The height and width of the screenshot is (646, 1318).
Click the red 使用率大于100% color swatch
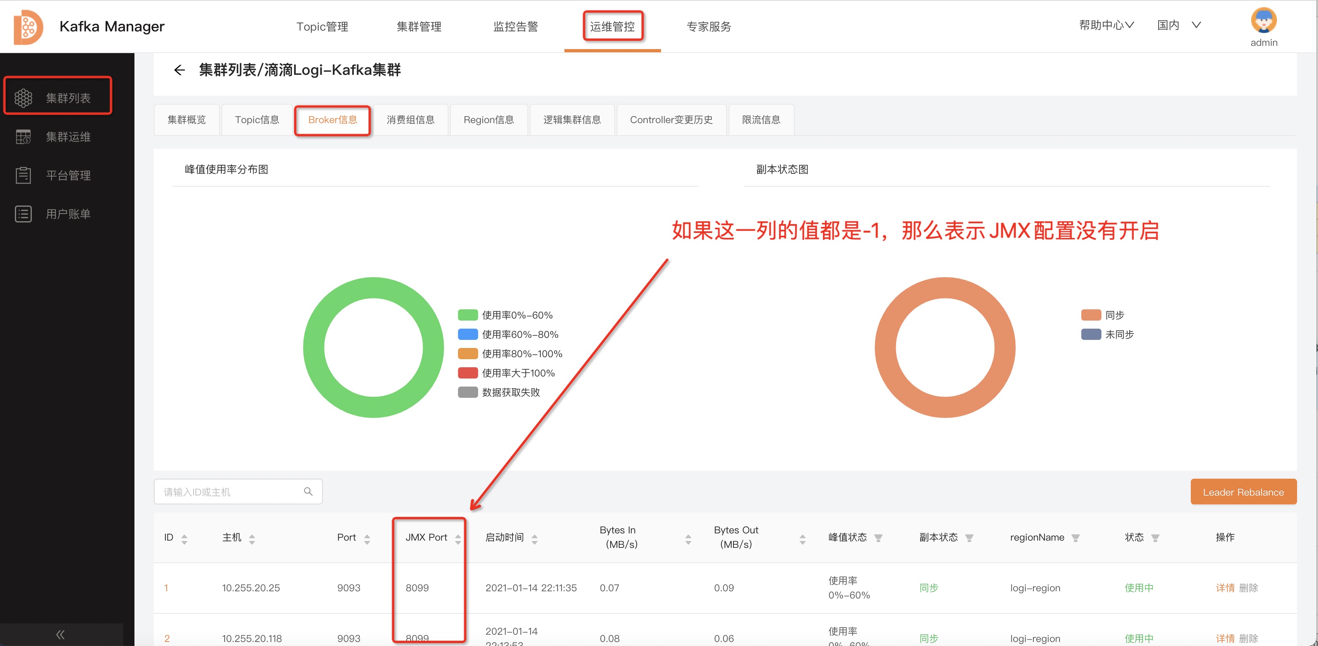tap(468, 373)
